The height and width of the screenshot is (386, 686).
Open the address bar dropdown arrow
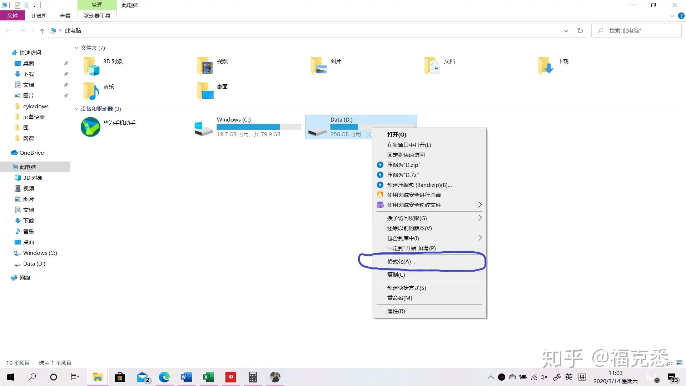coord(566,30)
